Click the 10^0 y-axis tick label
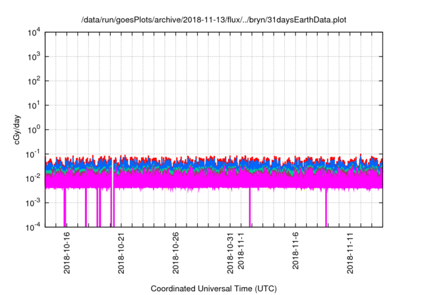This screenshot has width=422, height=295. (33, 130)
